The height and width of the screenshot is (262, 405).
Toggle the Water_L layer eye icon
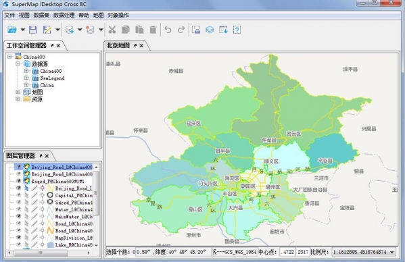[18, 209]
